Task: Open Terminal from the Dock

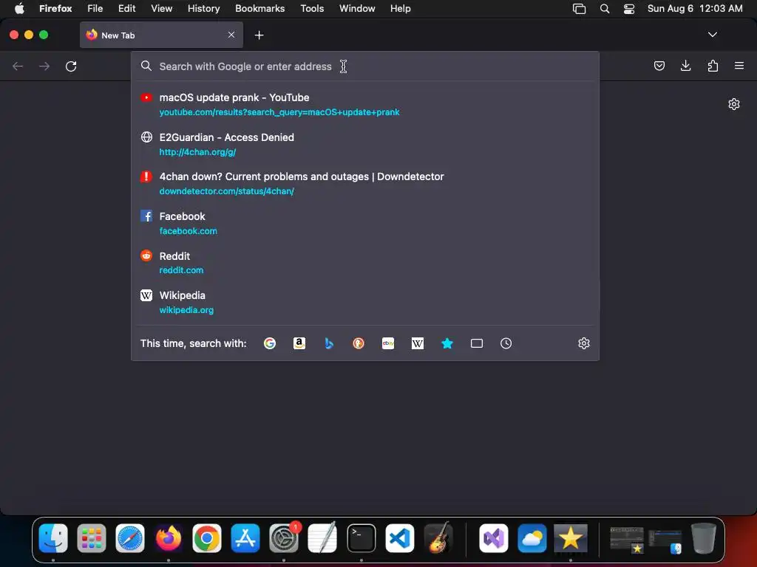Action: point(361,538)
